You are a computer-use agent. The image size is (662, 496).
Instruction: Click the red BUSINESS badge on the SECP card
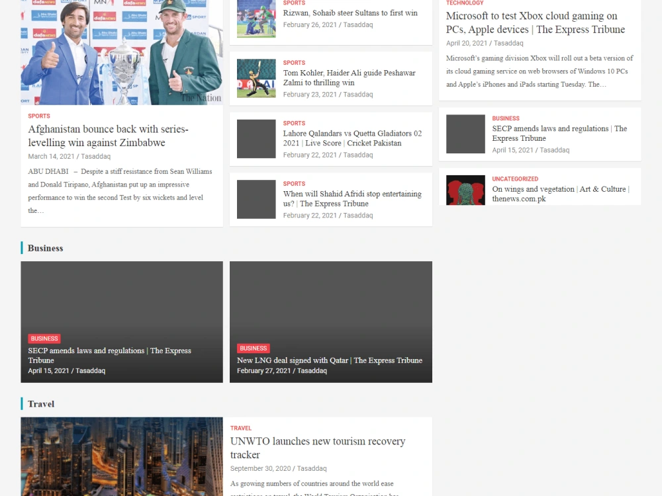pos(44,339)
